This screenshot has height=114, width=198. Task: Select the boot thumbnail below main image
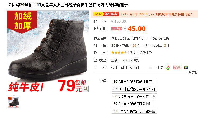click(x=14, y=102)
